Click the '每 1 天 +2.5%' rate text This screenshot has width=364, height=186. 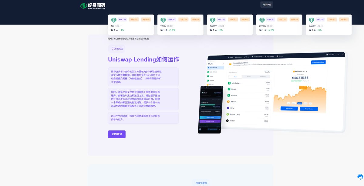point(267,30)
